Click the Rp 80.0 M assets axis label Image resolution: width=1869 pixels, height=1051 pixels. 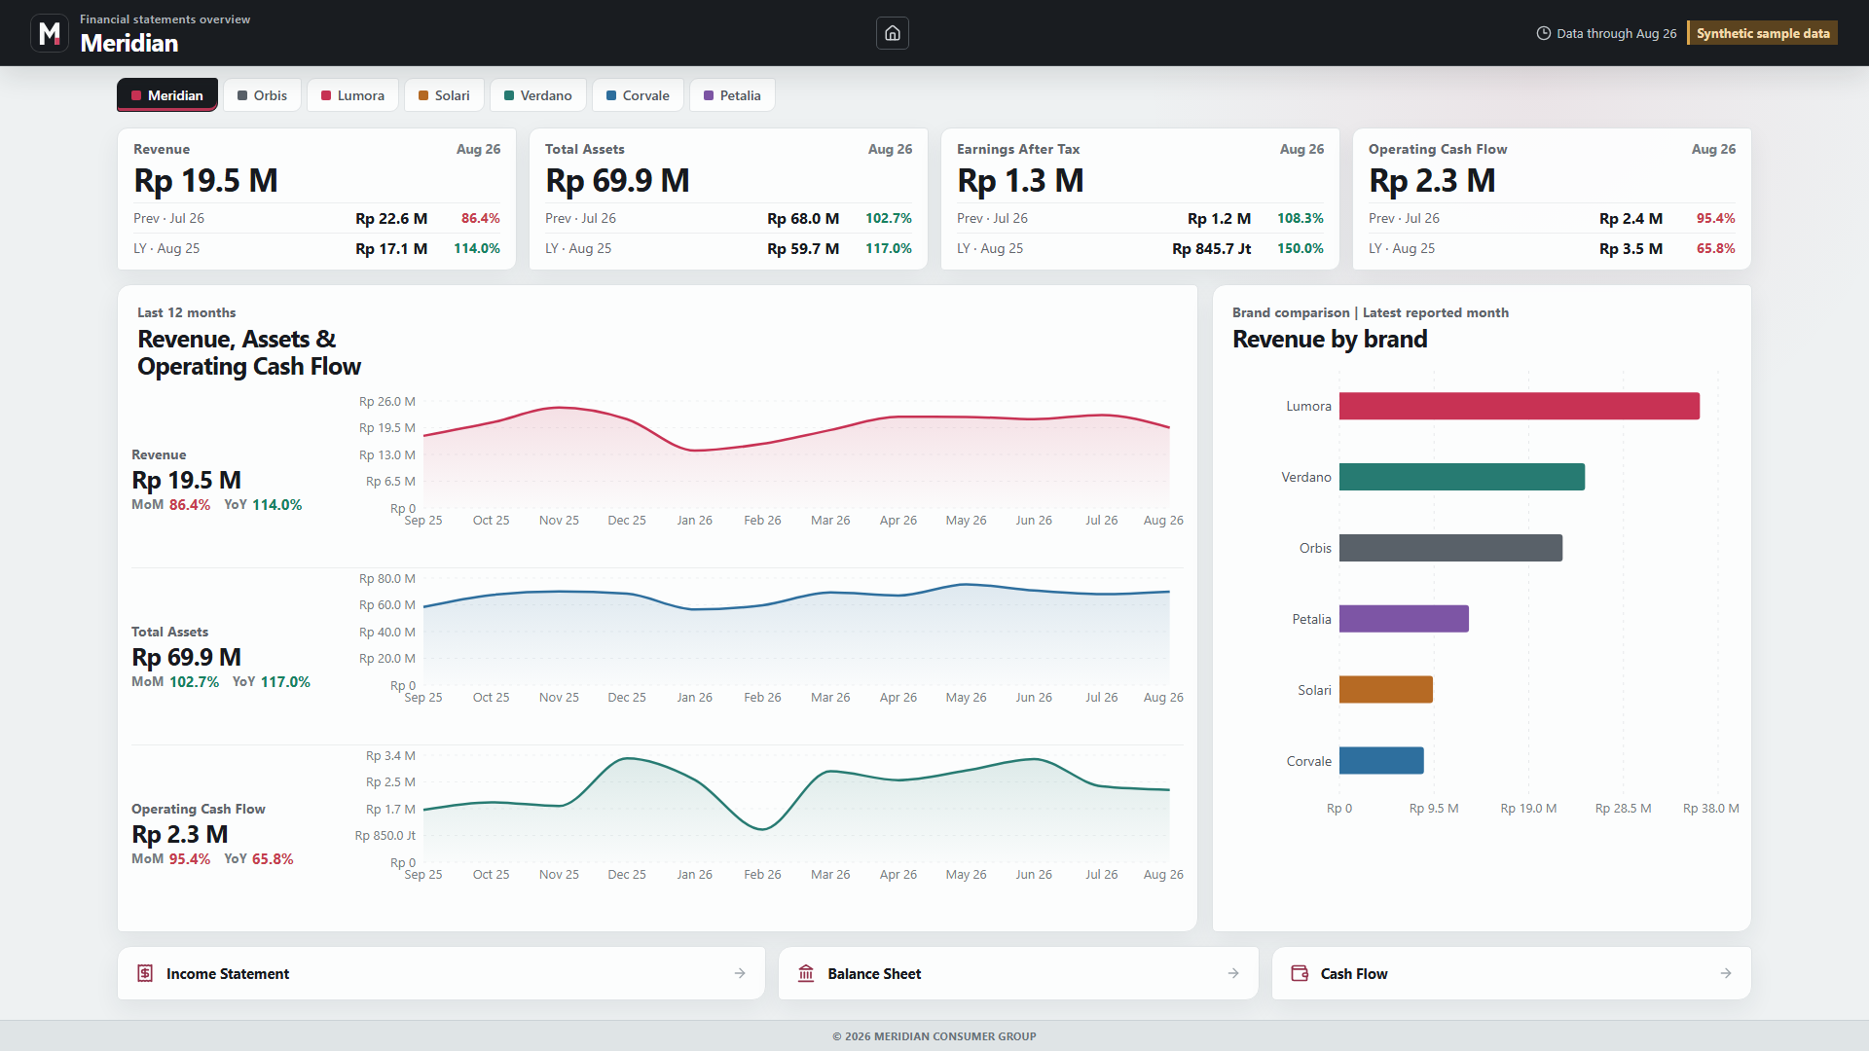387,579
